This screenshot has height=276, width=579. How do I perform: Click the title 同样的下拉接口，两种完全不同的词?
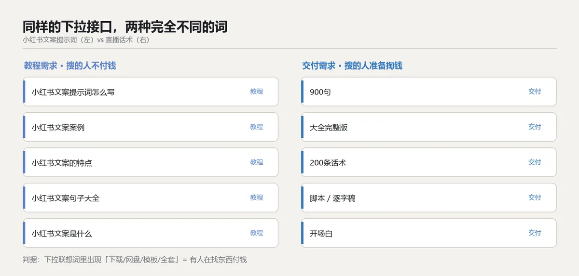[125, 26]
